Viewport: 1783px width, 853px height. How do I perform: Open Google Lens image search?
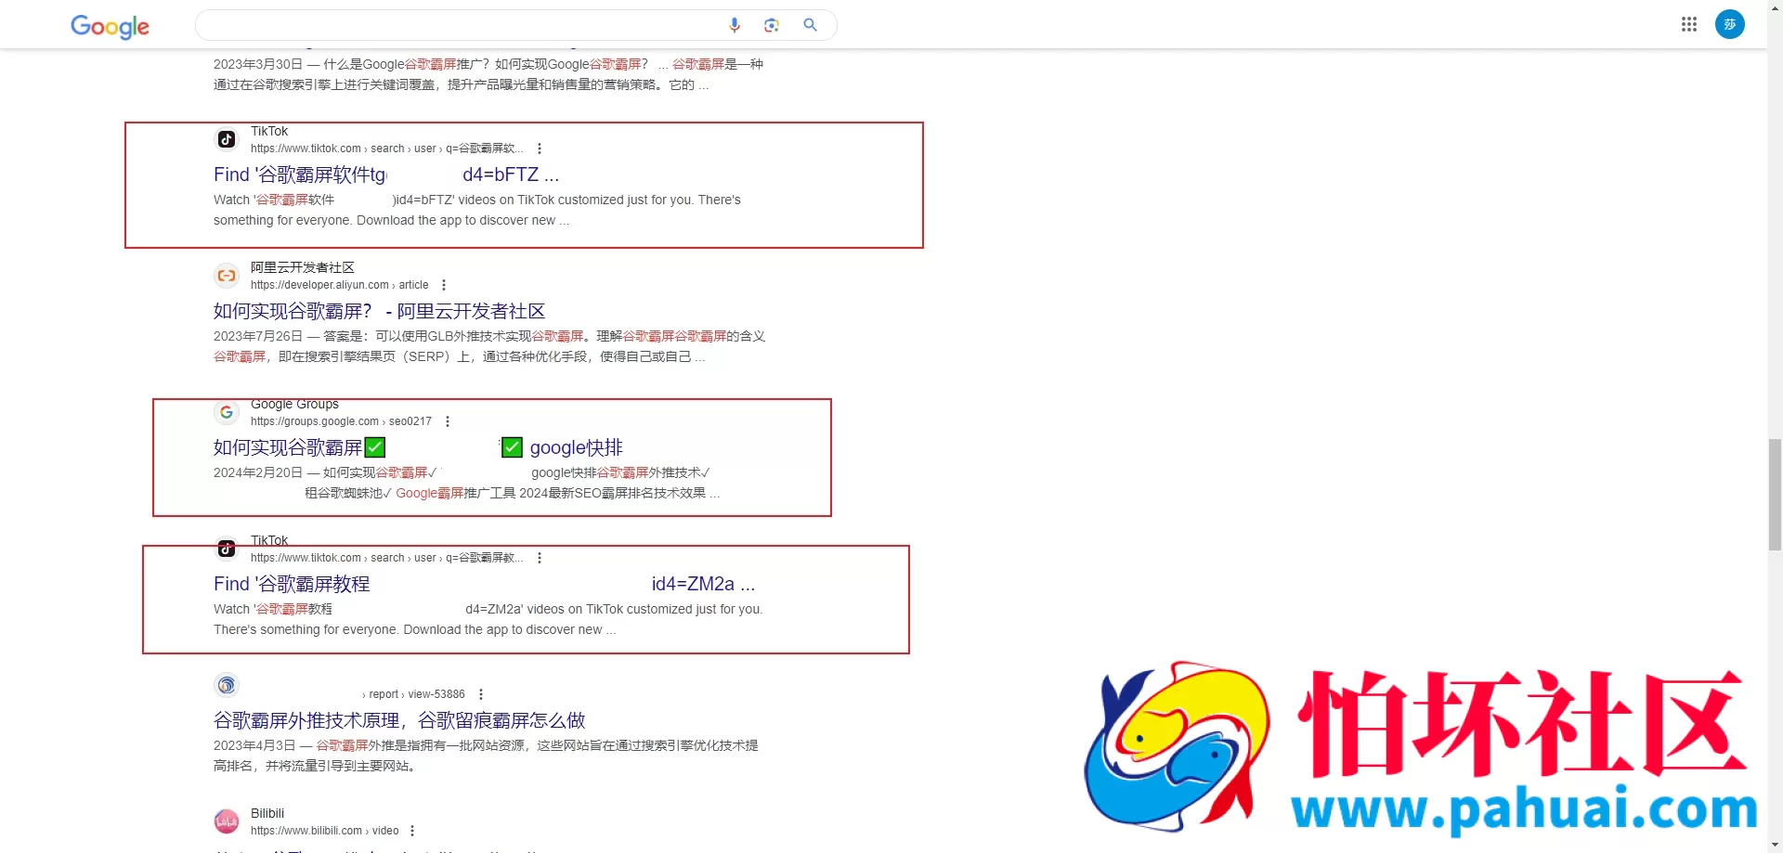tap(772, 25)
